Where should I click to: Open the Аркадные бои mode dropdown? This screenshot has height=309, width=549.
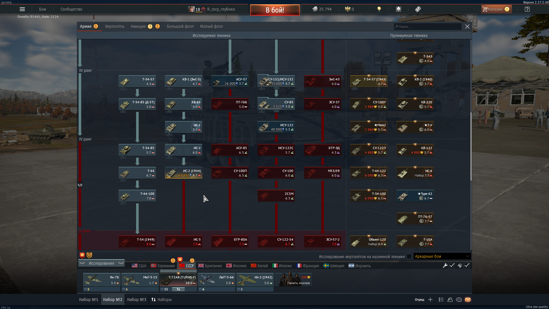(x=442, y=256)
